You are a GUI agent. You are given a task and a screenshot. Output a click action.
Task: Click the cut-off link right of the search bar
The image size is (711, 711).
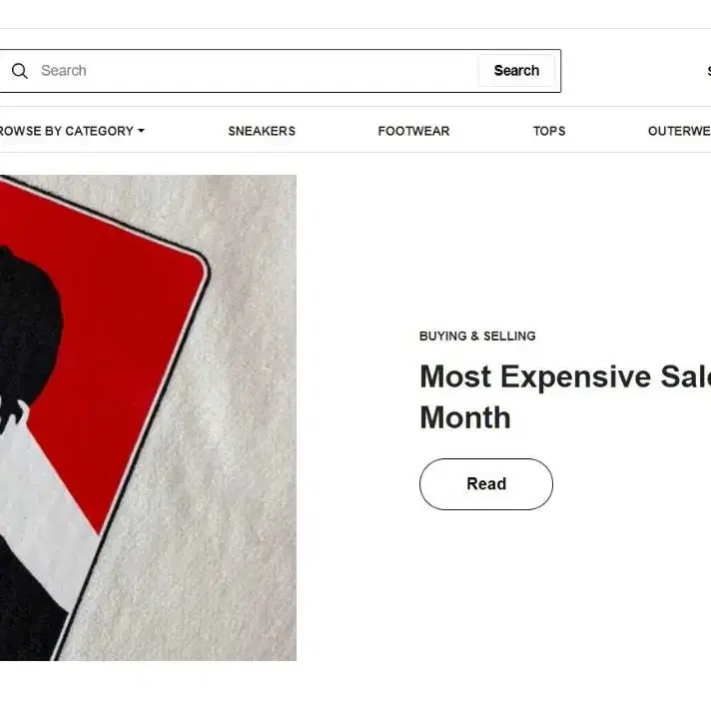(x=709, y=71)
